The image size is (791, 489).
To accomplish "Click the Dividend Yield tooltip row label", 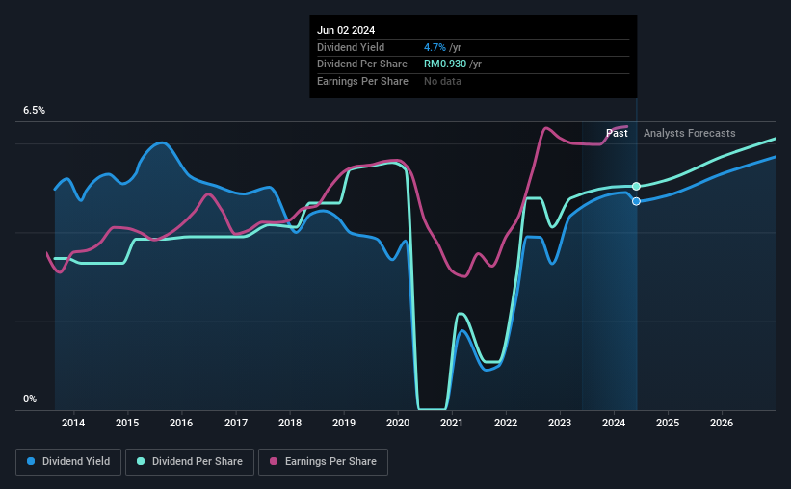I will click(351, 47).
